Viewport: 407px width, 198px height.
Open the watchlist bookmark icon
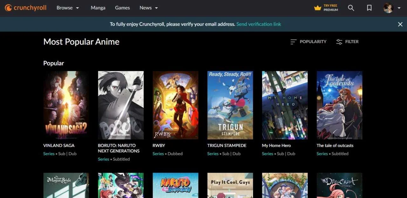[369, 8]
